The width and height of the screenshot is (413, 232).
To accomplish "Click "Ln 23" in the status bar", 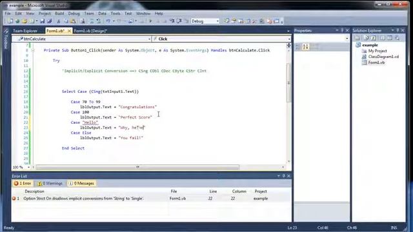I will coord(292,227).
